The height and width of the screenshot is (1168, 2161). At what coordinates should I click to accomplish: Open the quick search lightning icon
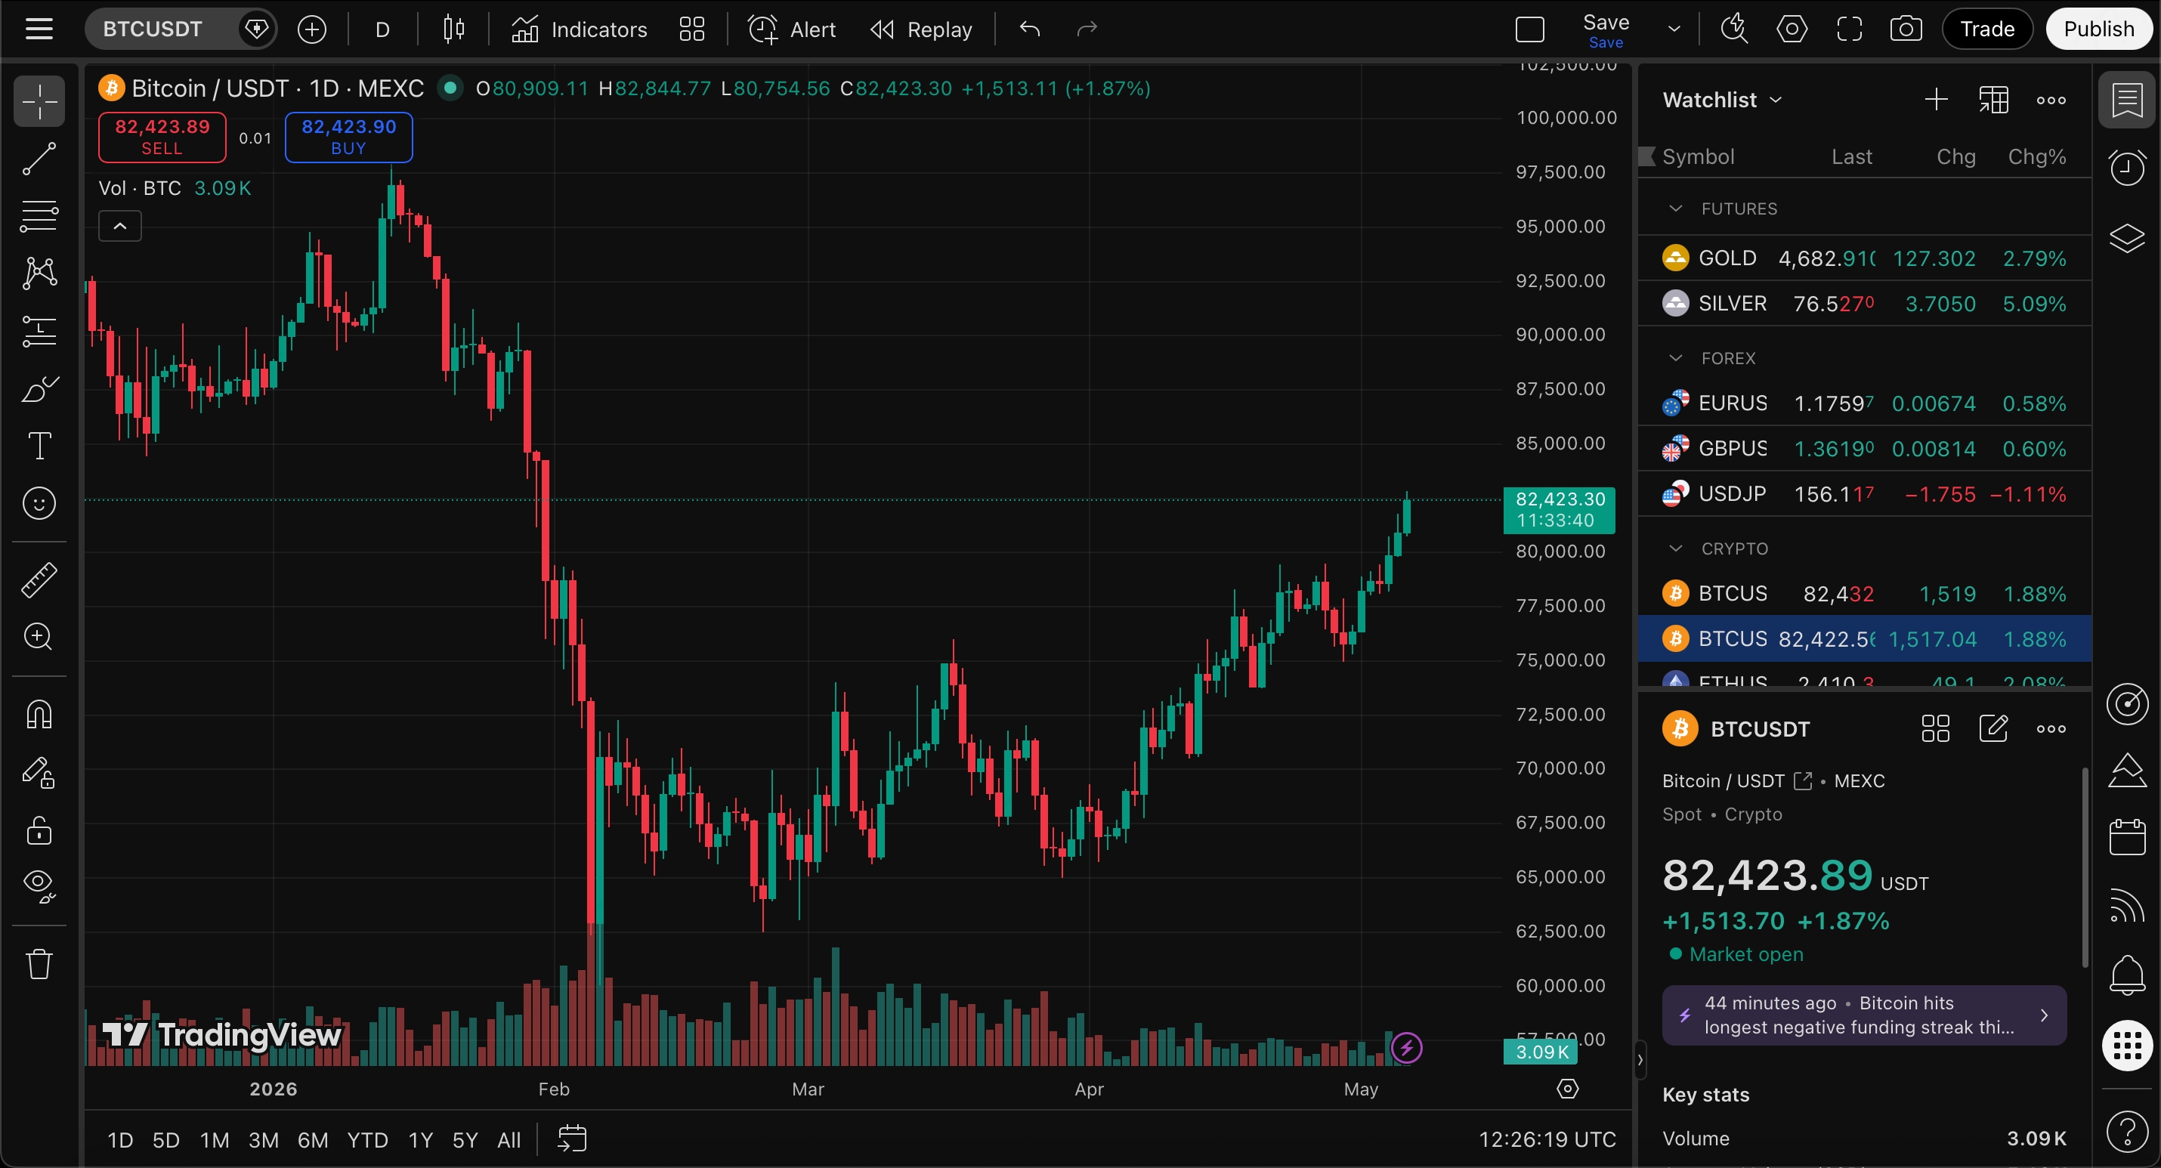1734,29
